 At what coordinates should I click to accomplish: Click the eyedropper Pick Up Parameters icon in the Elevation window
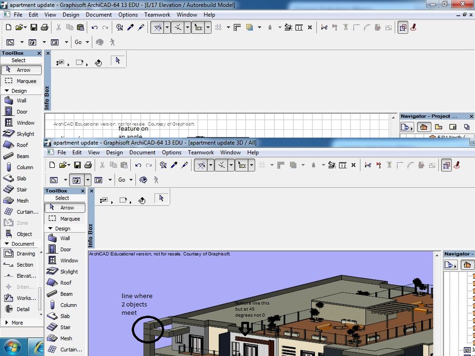131,28
